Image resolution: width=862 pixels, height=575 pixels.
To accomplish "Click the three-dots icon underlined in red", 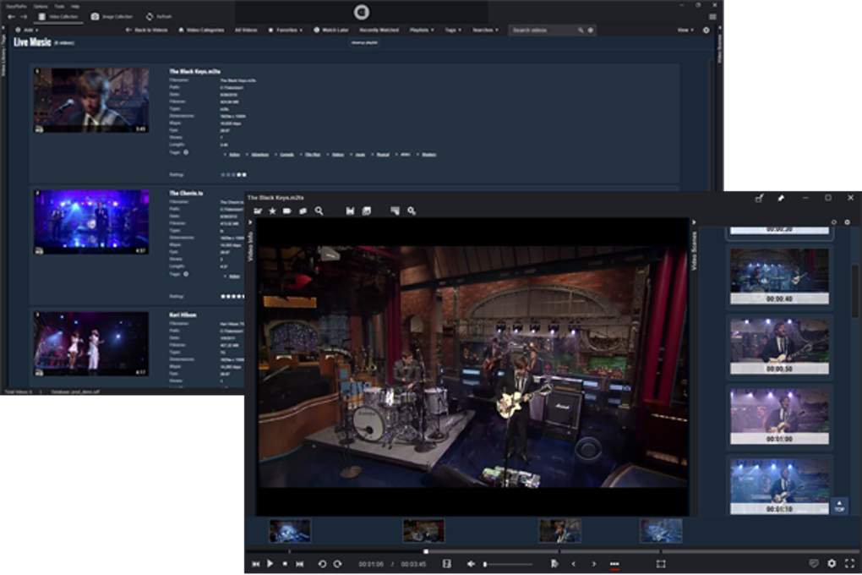I will 614,565.
